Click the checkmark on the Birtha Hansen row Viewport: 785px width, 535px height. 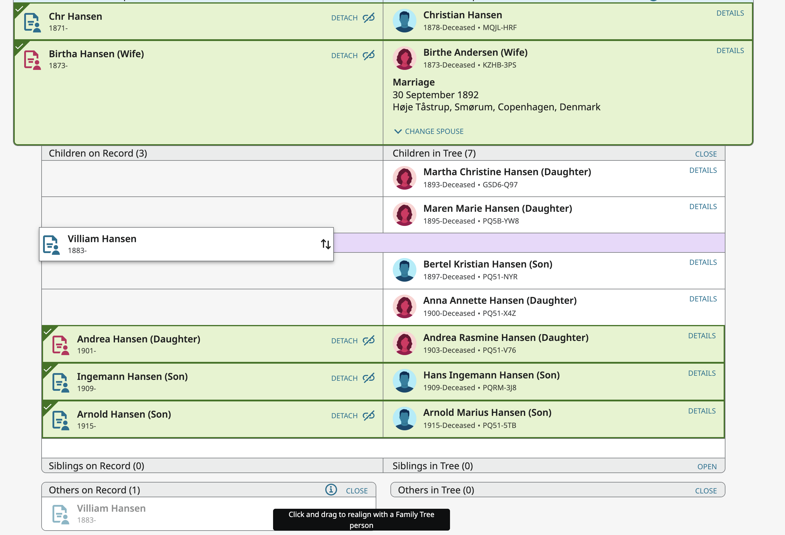pos(19,47)
